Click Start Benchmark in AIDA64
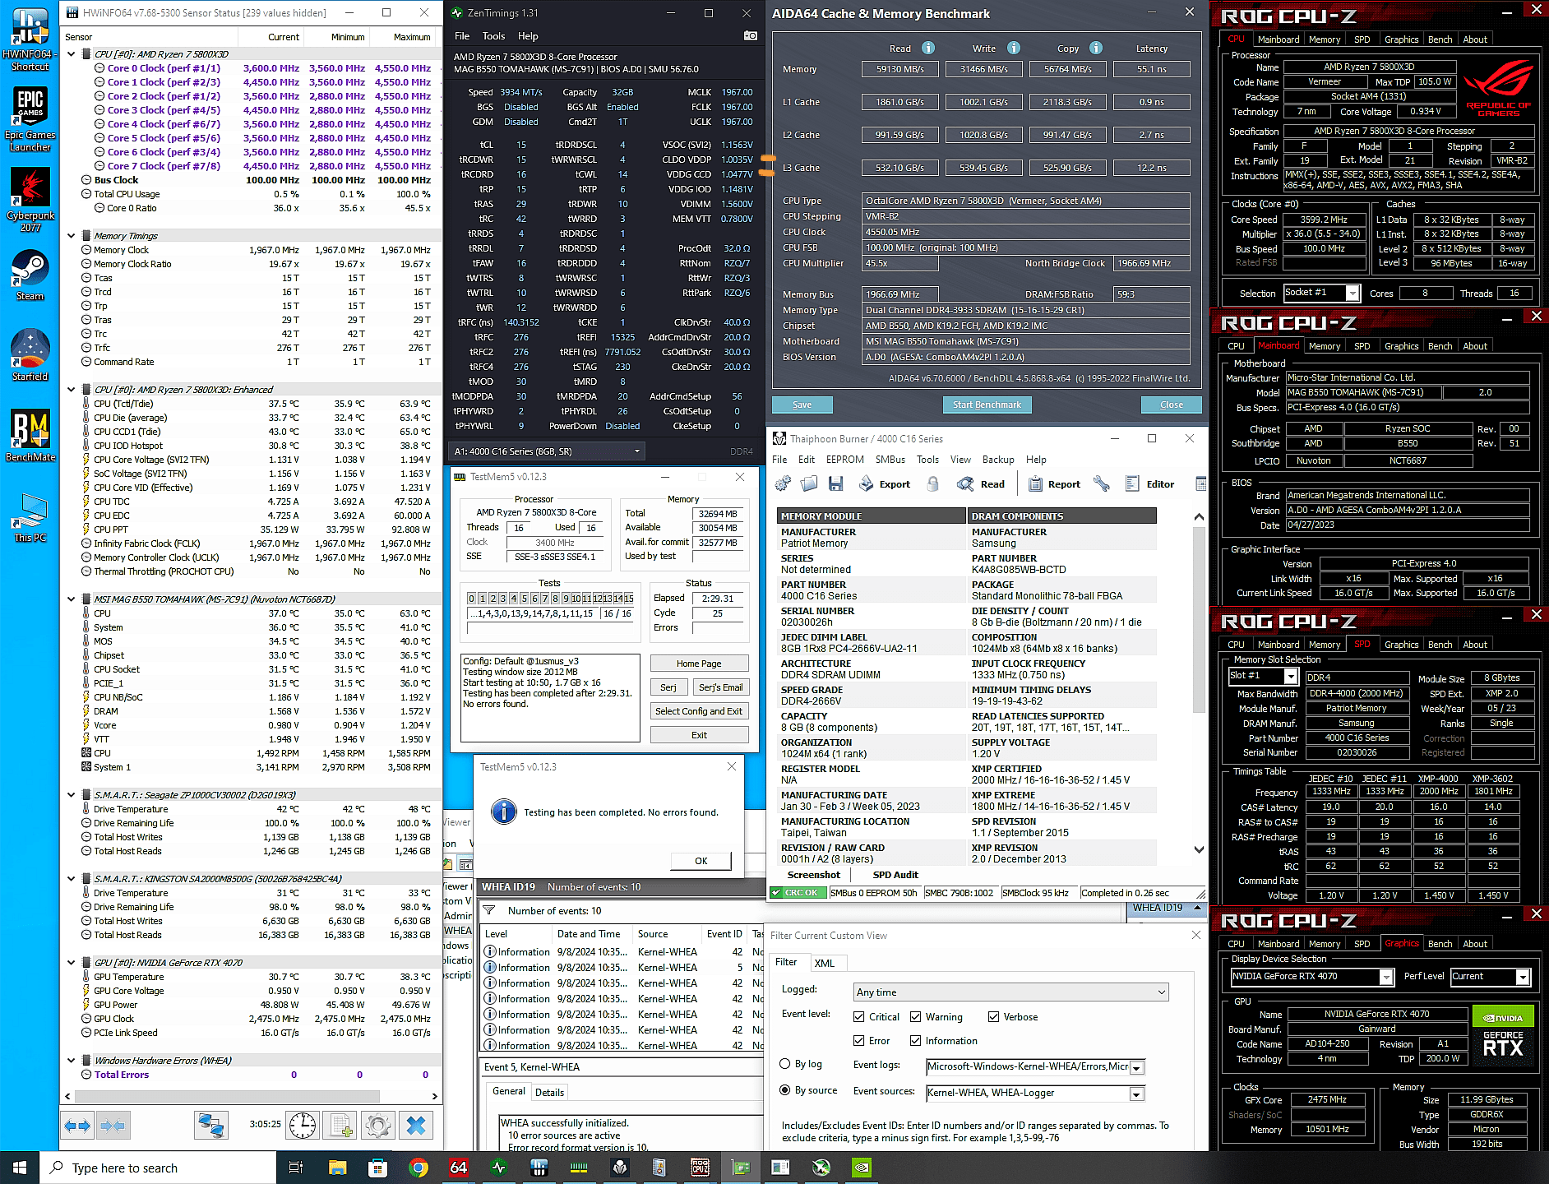 pos(987,405)
